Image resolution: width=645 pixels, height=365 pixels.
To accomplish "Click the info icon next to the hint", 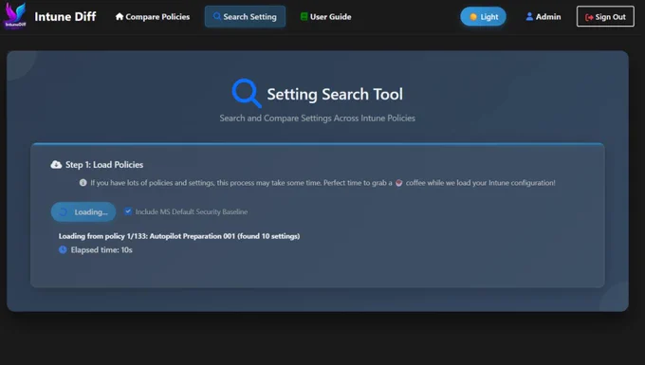I will [x=83, y=182].
